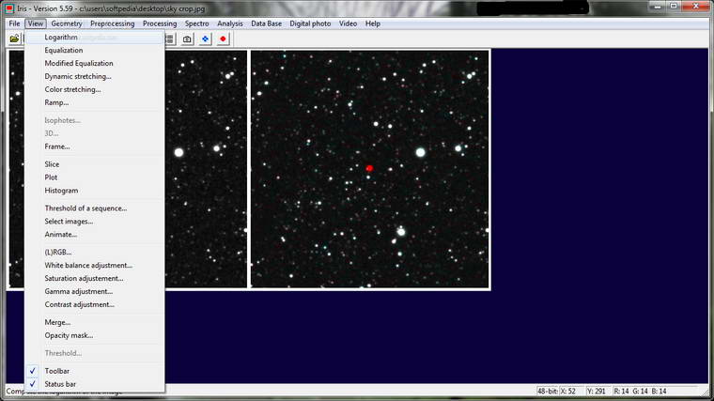
Task: Select Histogram from the menu
Action: [95, 191]
